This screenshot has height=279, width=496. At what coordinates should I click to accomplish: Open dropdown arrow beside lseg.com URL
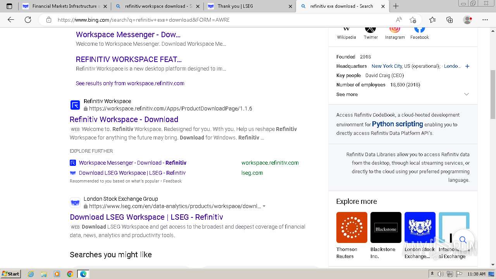click(x=264, y=206)
